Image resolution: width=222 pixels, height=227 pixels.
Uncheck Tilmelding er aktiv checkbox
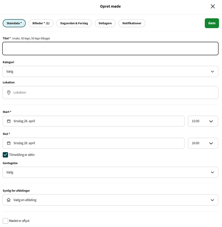5,155
